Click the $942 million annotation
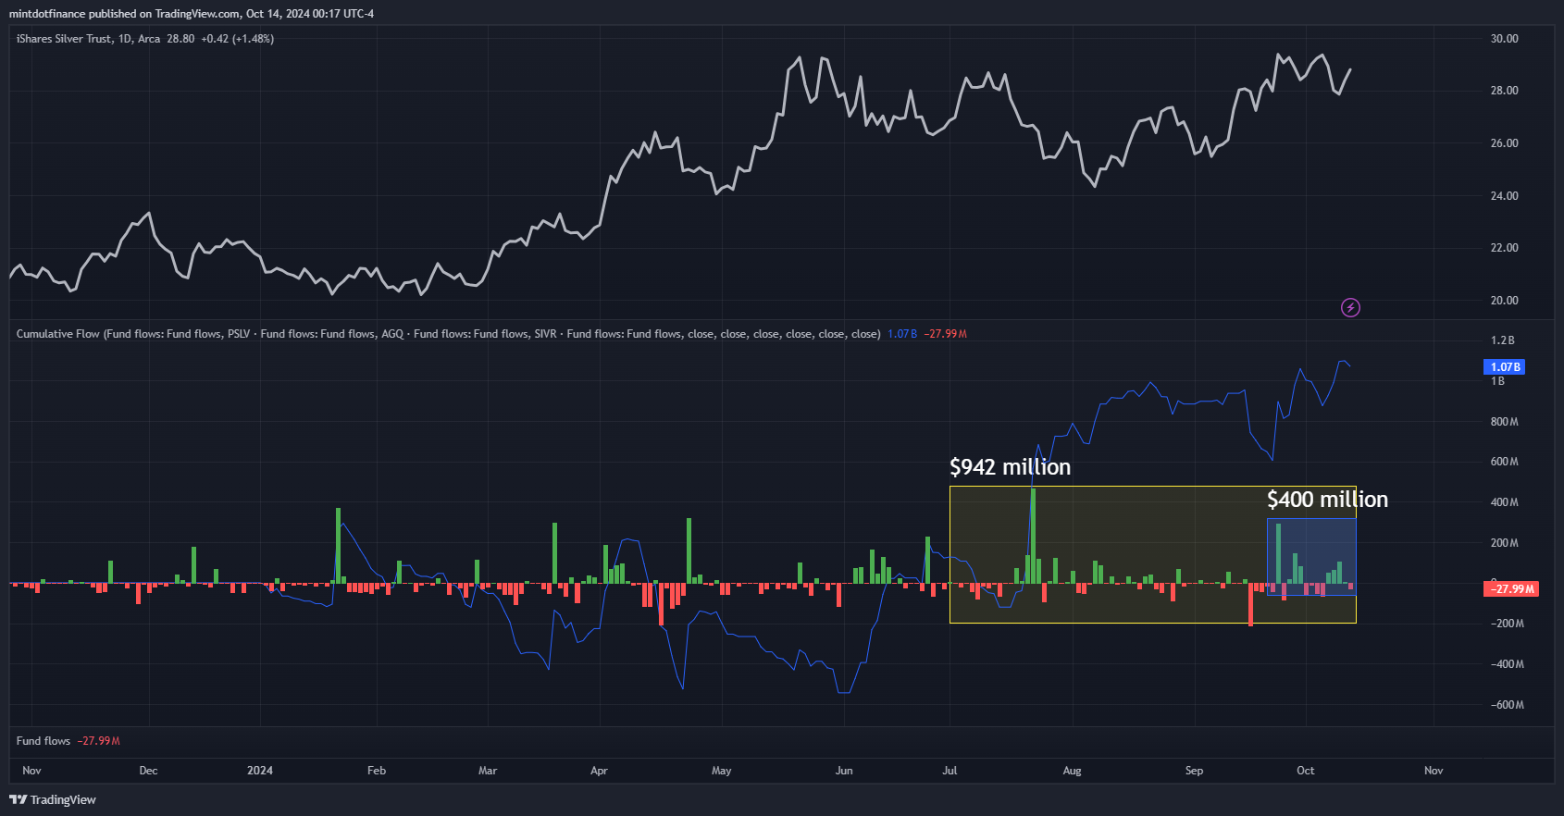This screenshot has width=1564, height=816. click(1010, 467)
